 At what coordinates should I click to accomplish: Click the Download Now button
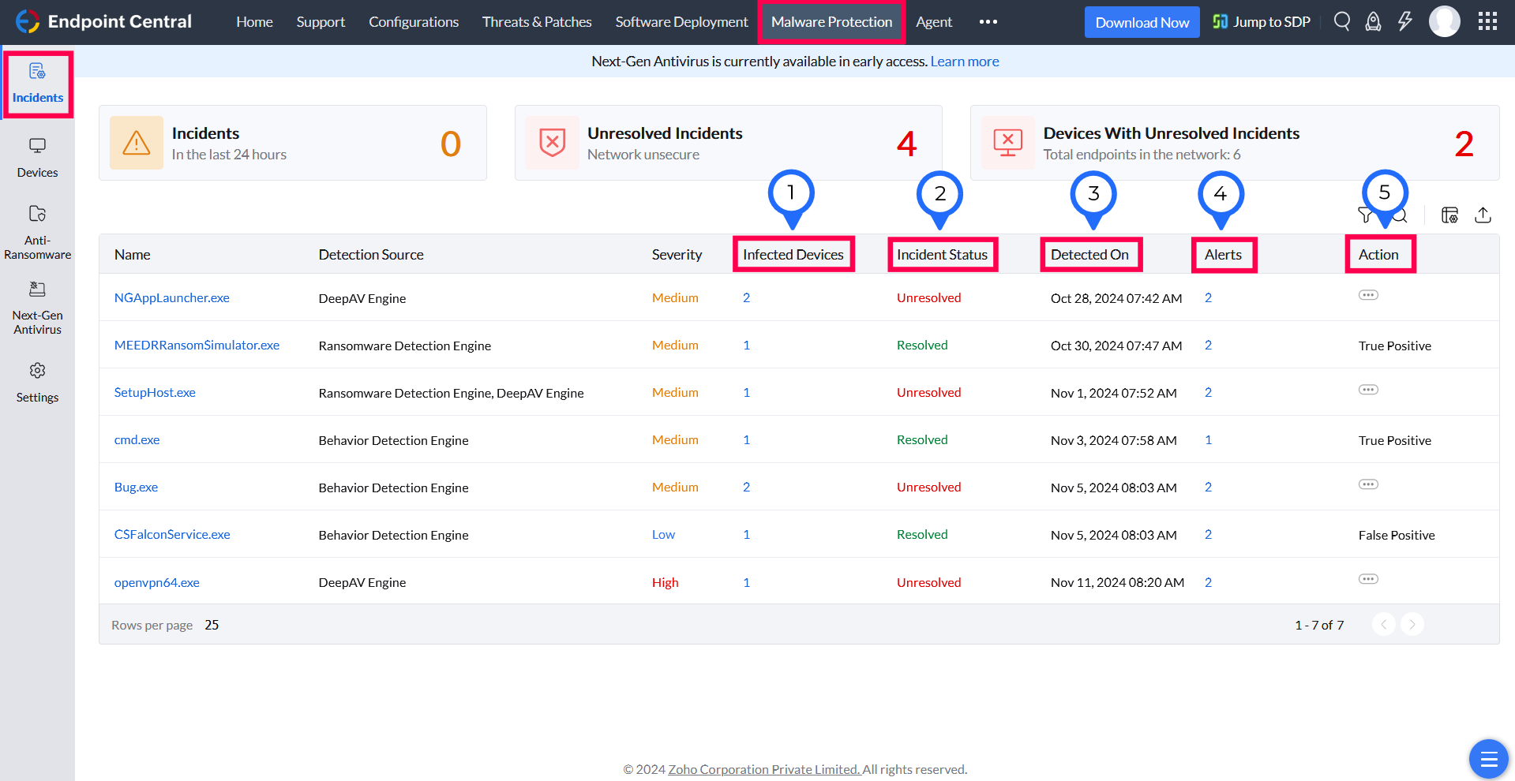point(1142,21)
